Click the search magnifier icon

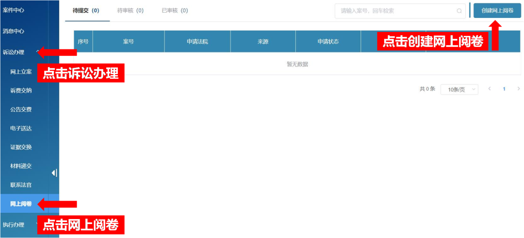pos(459,11)
